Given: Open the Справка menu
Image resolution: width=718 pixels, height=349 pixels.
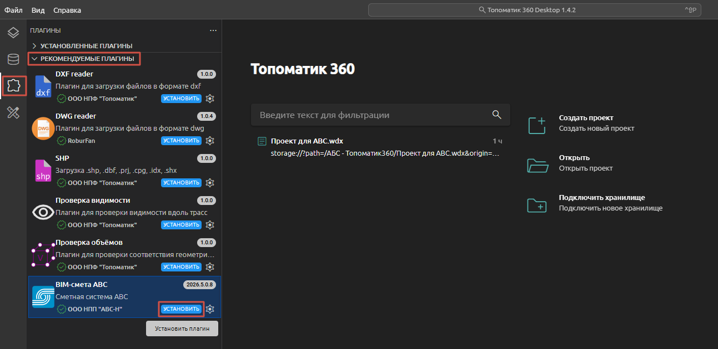Looking at the screenshot, I should click(x=67, y=10).
